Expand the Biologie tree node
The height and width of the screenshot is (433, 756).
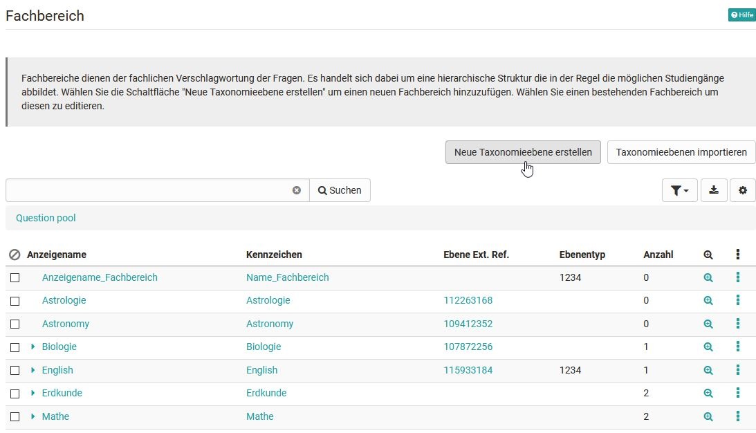[x=33, y=347]
